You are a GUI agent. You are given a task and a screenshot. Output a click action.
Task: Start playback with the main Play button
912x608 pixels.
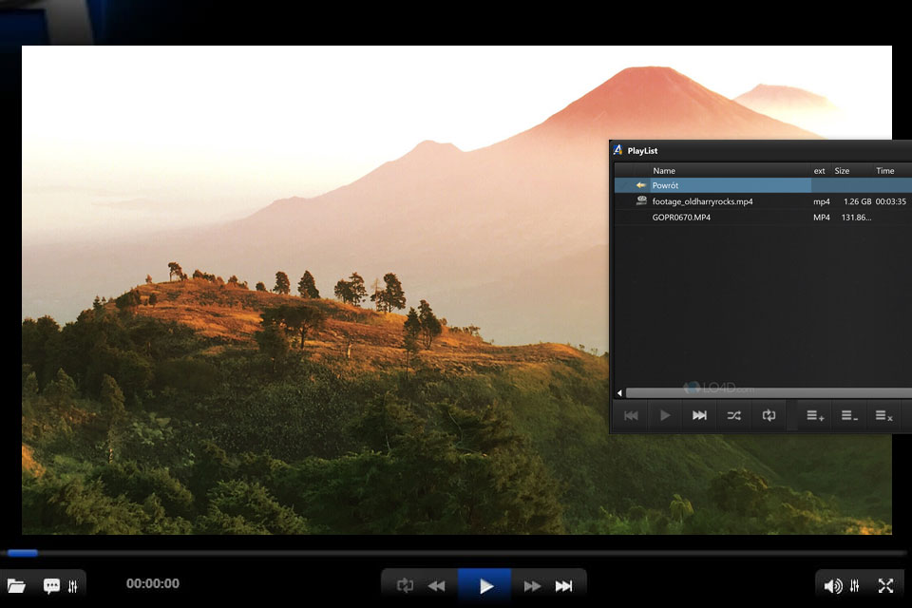(x=484, y=585)
